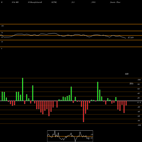Open the mini overview chart thumbnail
Screen dimensions: 142x142
point(70,136)
